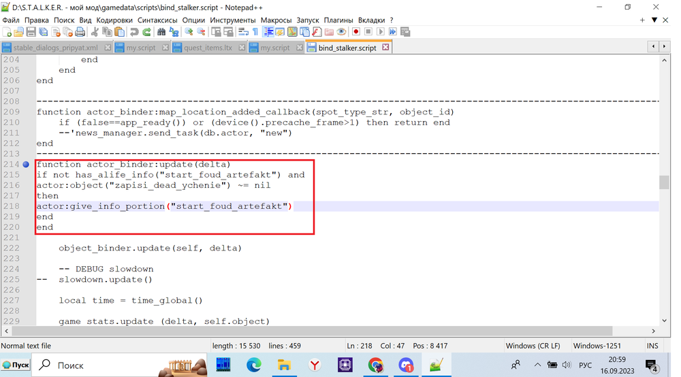Click the Пуск start button

(16, 365)
